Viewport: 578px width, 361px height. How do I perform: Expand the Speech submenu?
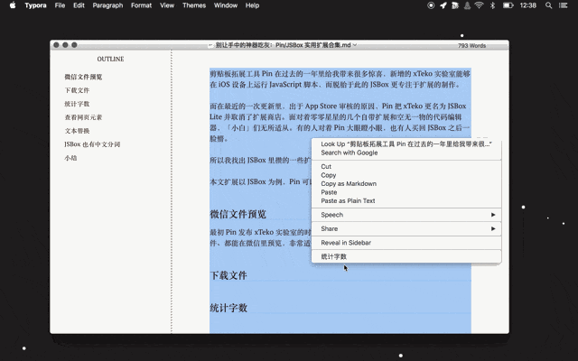pos(406,215)
